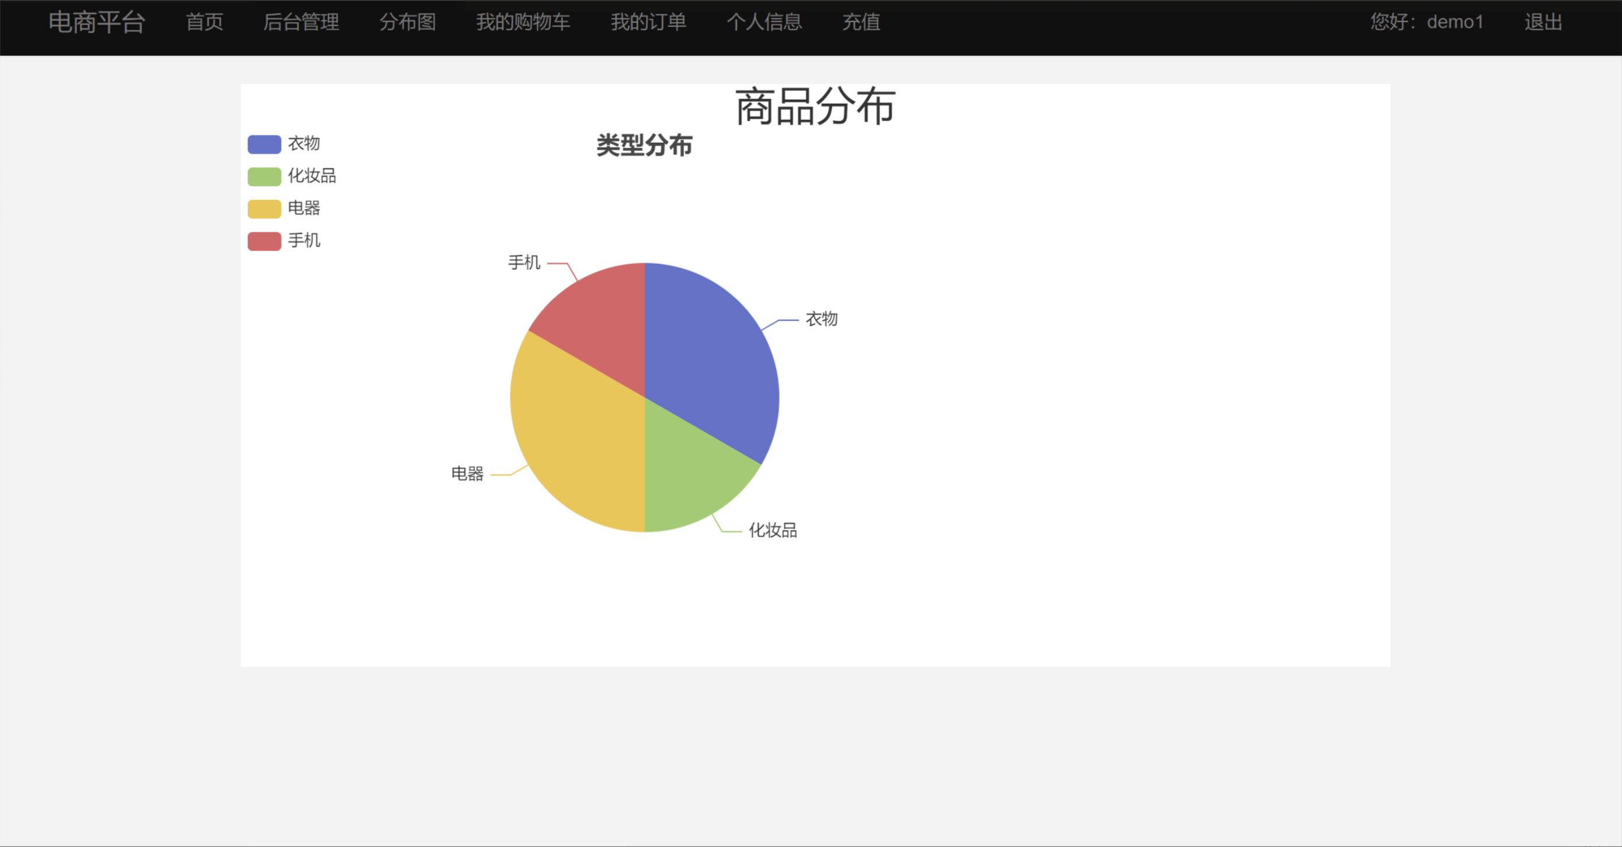Open the 后台管理 page
Screen dimensions: 1622x847
click(x=301, y=23)
